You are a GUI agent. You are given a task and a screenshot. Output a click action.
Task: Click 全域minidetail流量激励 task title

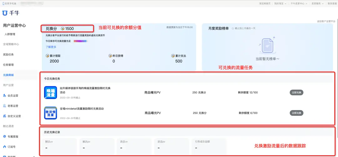point(82,109)
